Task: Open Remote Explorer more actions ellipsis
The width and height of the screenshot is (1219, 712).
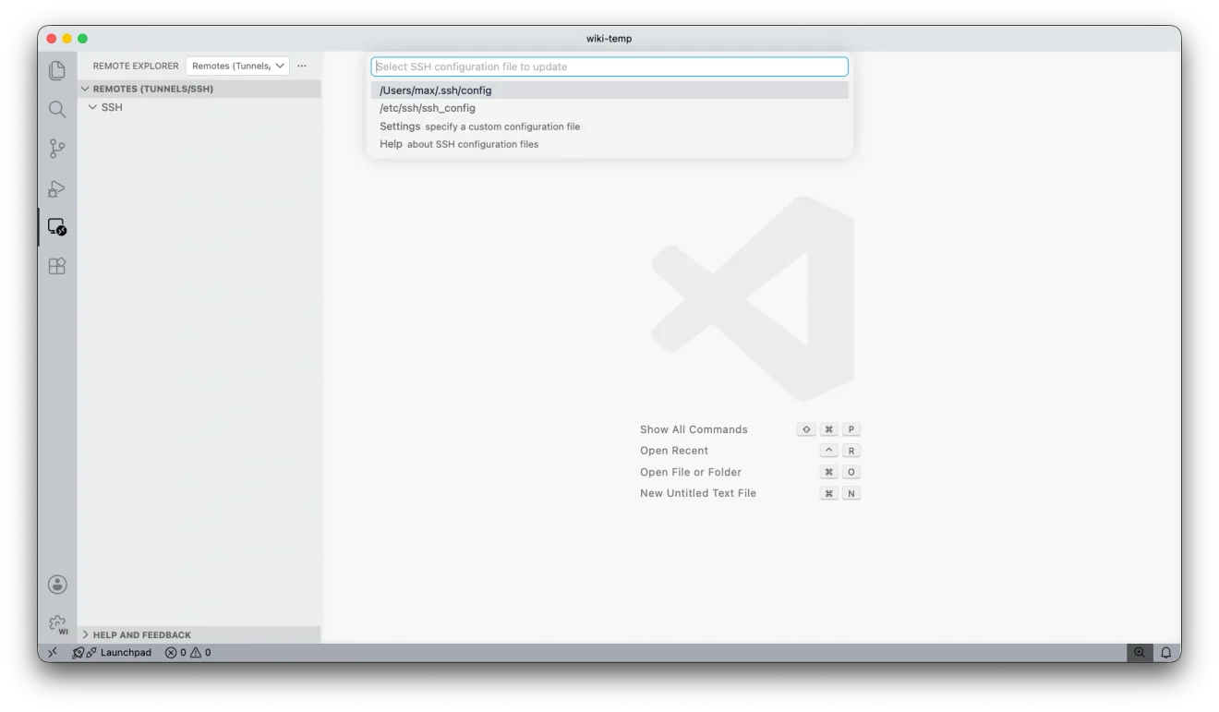Action: (x=302, y=66)
